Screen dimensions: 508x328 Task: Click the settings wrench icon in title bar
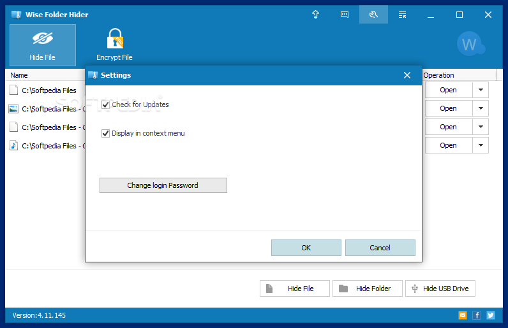tap(373, 15)
